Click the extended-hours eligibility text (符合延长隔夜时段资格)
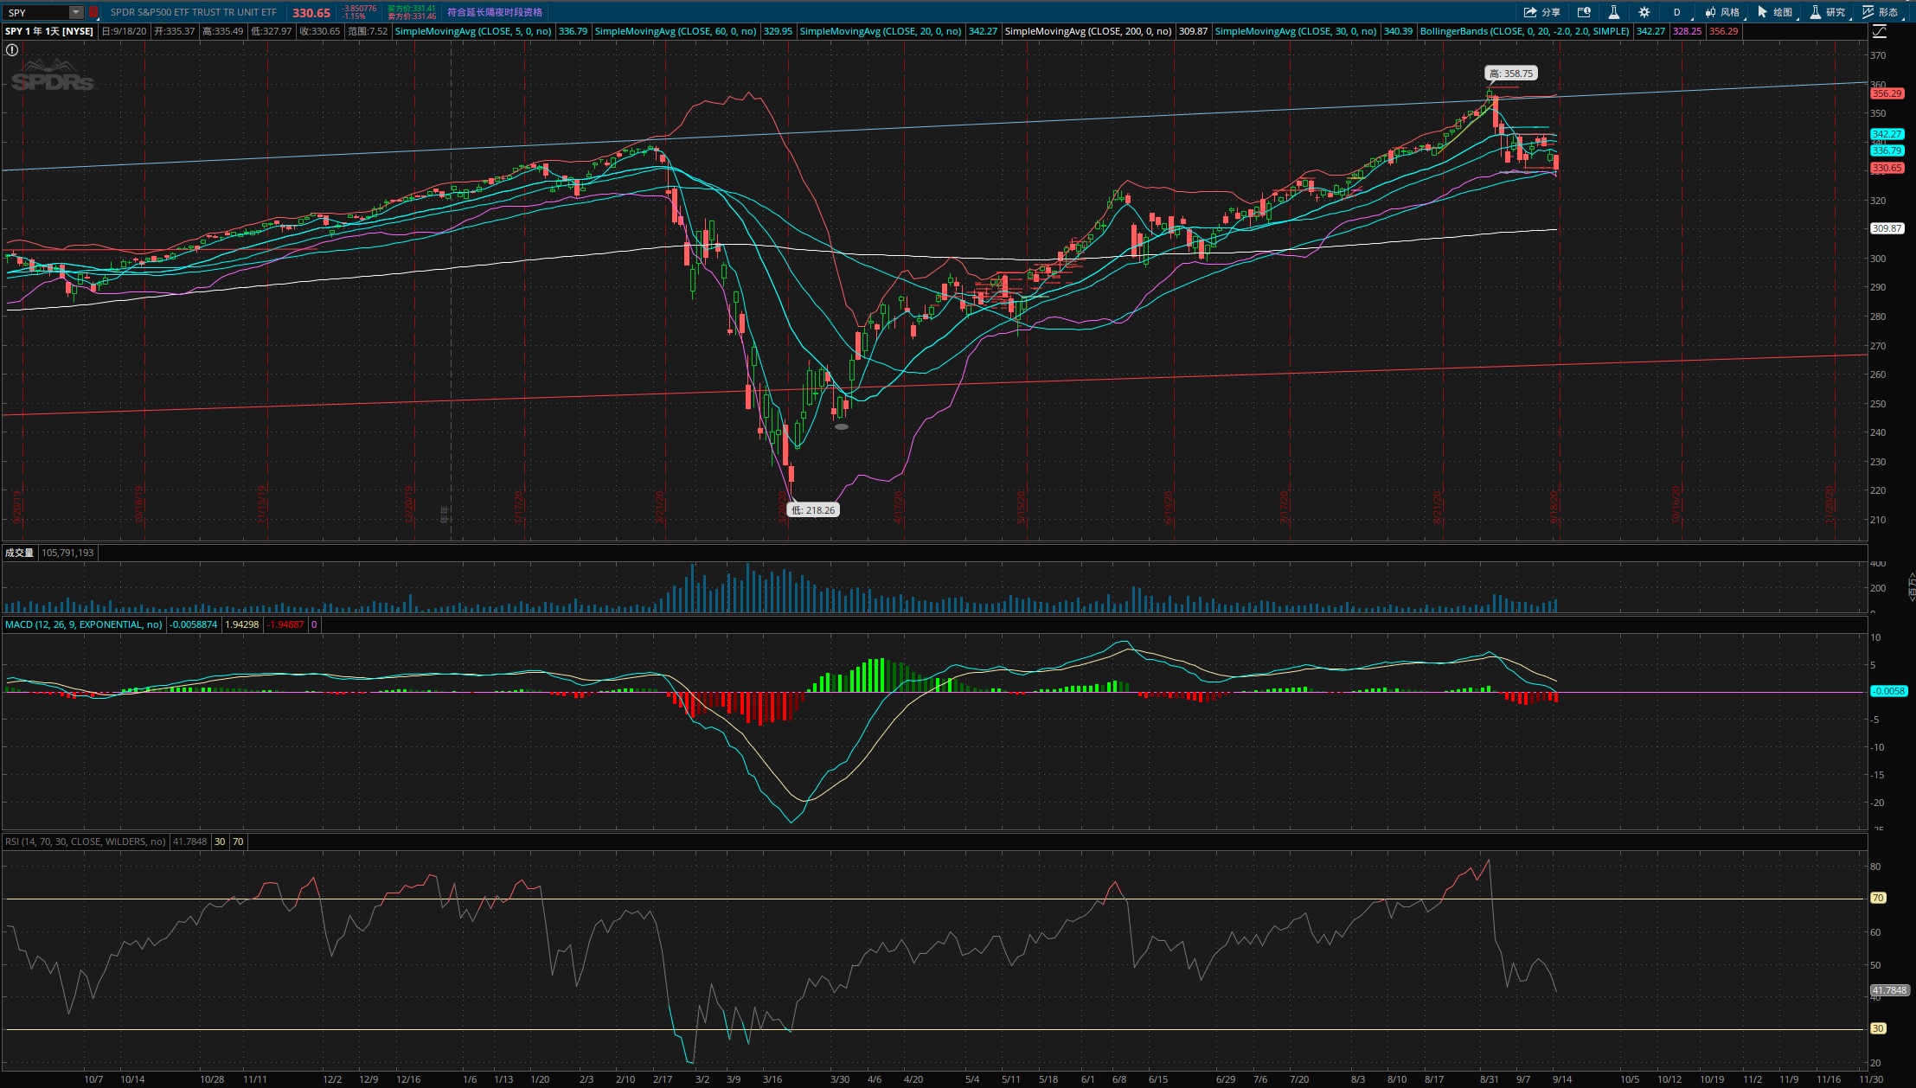1916x1088 pixels. coord(495,12)
